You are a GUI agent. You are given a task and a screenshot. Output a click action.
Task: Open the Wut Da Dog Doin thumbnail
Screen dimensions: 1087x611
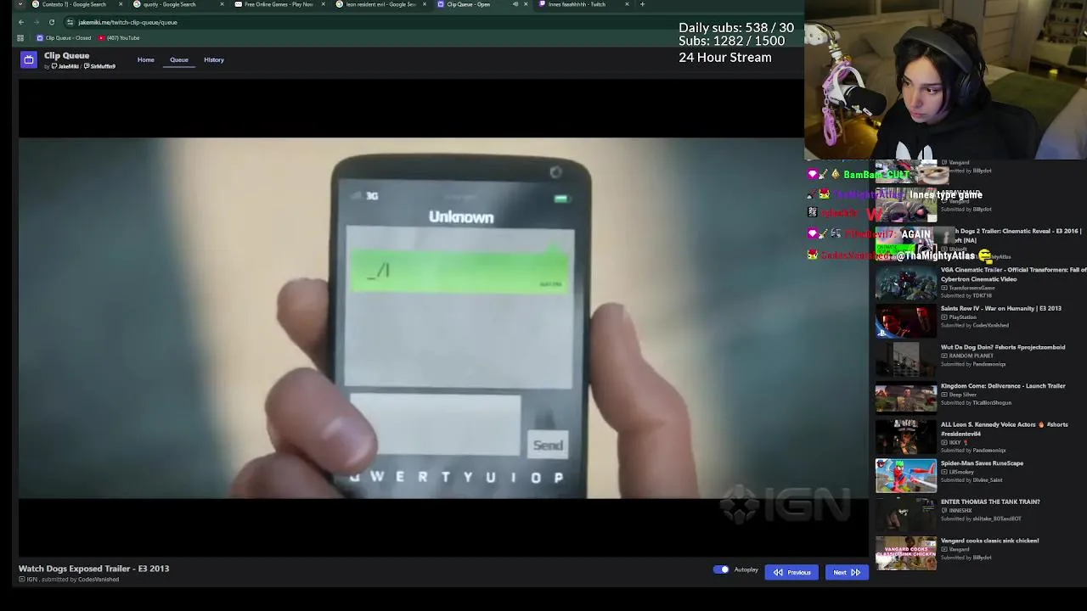[906, 360]
